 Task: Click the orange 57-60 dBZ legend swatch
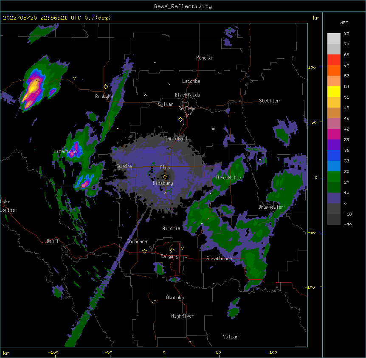(334, 70)
